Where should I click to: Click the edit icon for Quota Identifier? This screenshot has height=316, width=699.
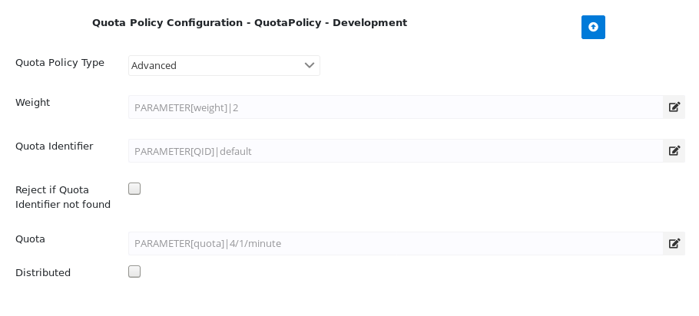pos(674,151)
